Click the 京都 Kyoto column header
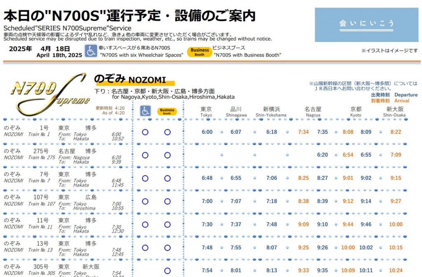 [356, 112]
